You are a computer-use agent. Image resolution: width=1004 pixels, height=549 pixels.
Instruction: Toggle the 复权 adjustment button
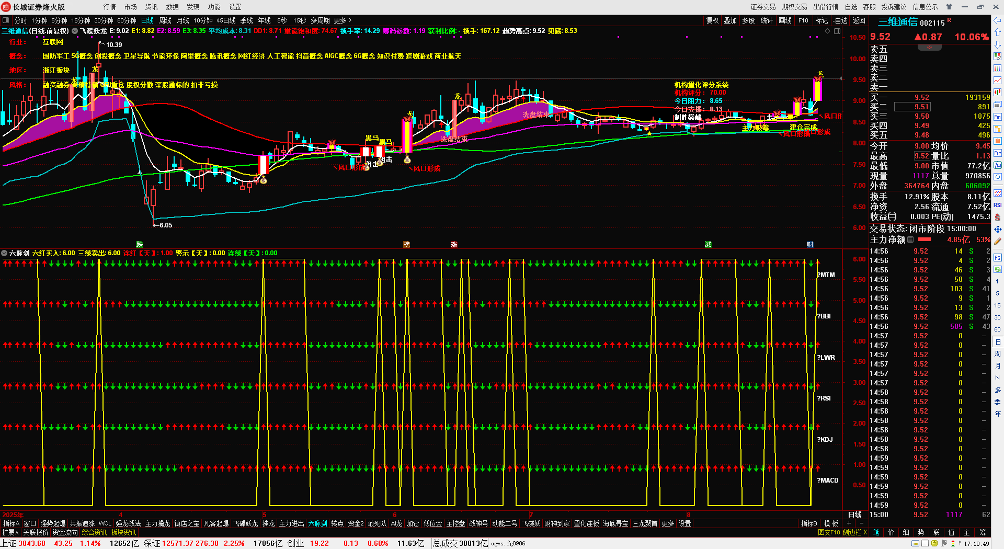tap(712, 20)
